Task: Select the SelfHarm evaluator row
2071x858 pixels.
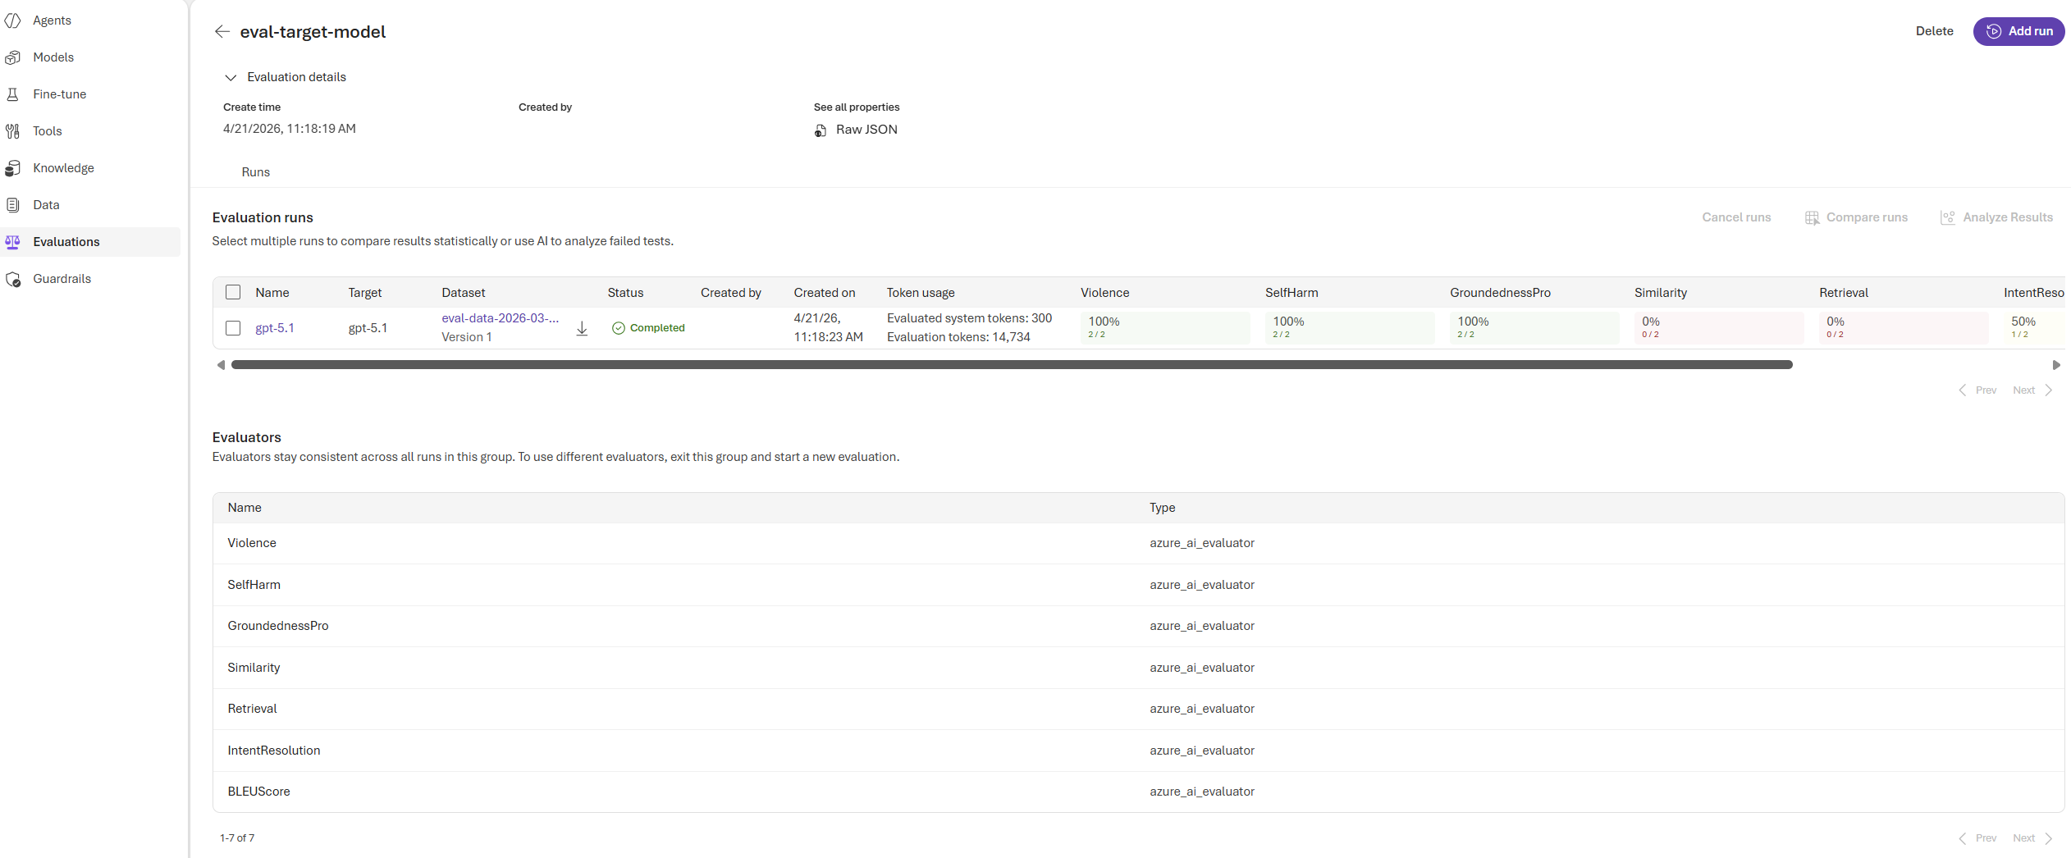Action: (x=1139, y=585)
